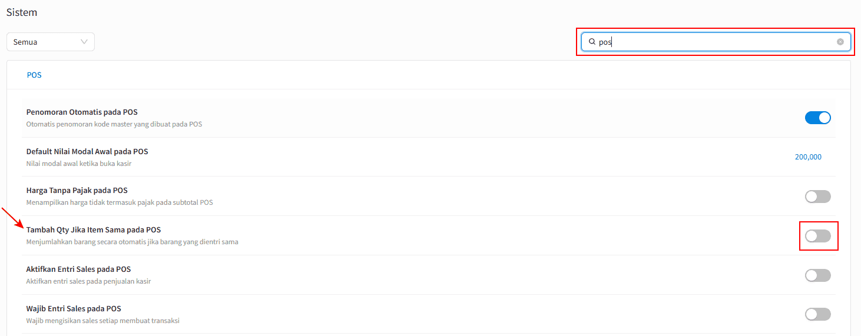Enable Aktifkan Entri Sales pada POS

pyautogui.click(x=818, y=275)
